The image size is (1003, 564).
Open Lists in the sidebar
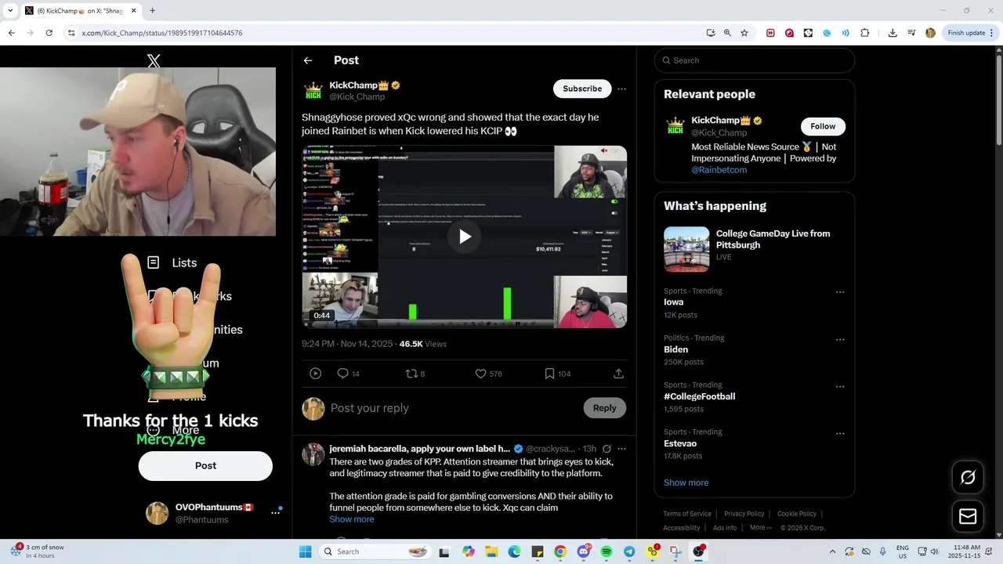[x=172, y=262]
